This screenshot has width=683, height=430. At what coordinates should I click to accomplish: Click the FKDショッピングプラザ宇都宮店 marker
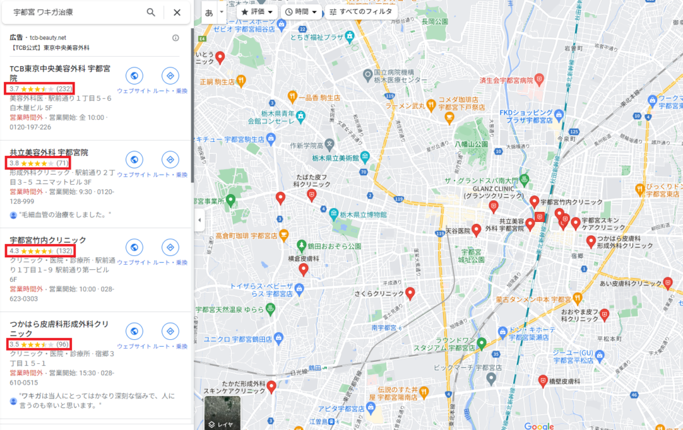pos(559,115)
